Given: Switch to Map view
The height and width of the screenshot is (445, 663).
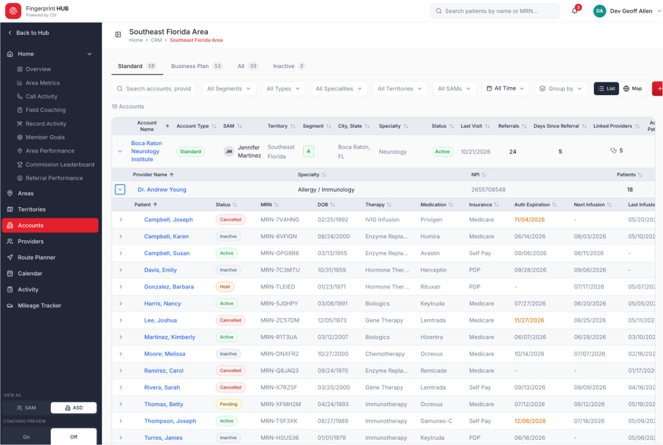Looking at the screenshot, I should click(x=633, y=89).
